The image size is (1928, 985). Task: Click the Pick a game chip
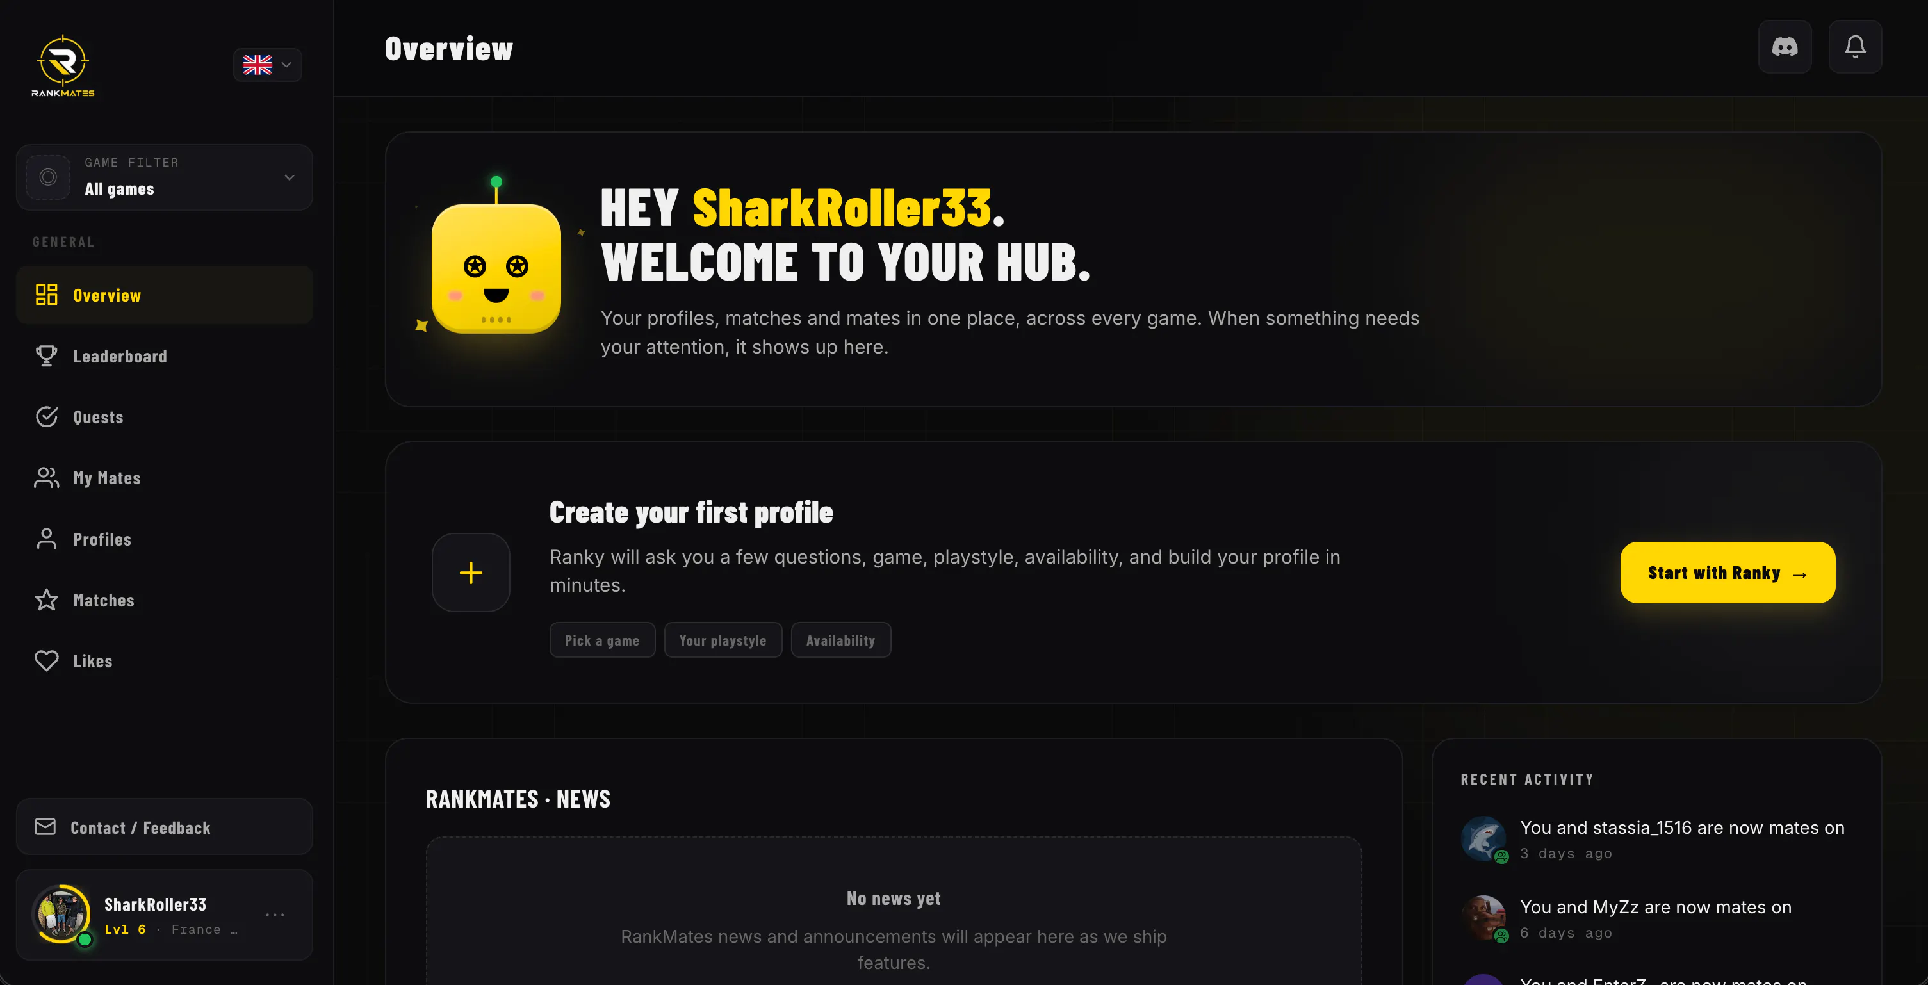pos(601,640)
